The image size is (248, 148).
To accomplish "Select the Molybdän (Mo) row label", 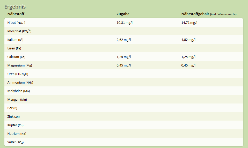I will (19, 91).
